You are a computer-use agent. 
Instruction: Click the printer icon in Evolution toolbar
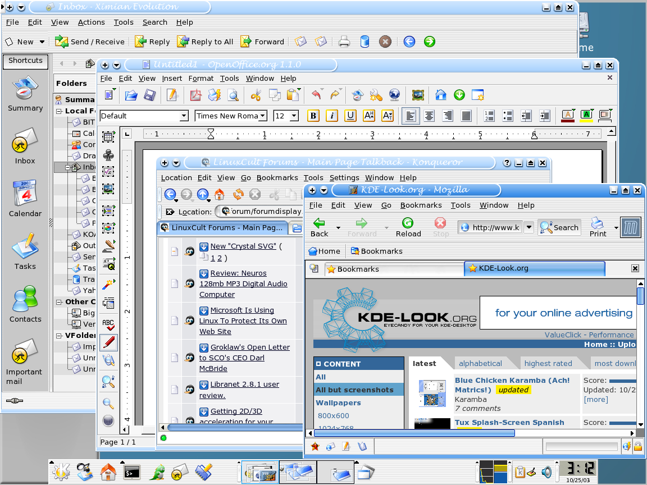(x=344, y=42)
